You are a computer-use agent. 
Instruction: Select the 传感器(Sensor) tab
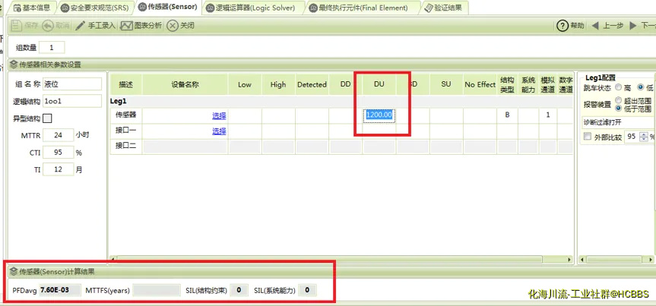[167, 7]
